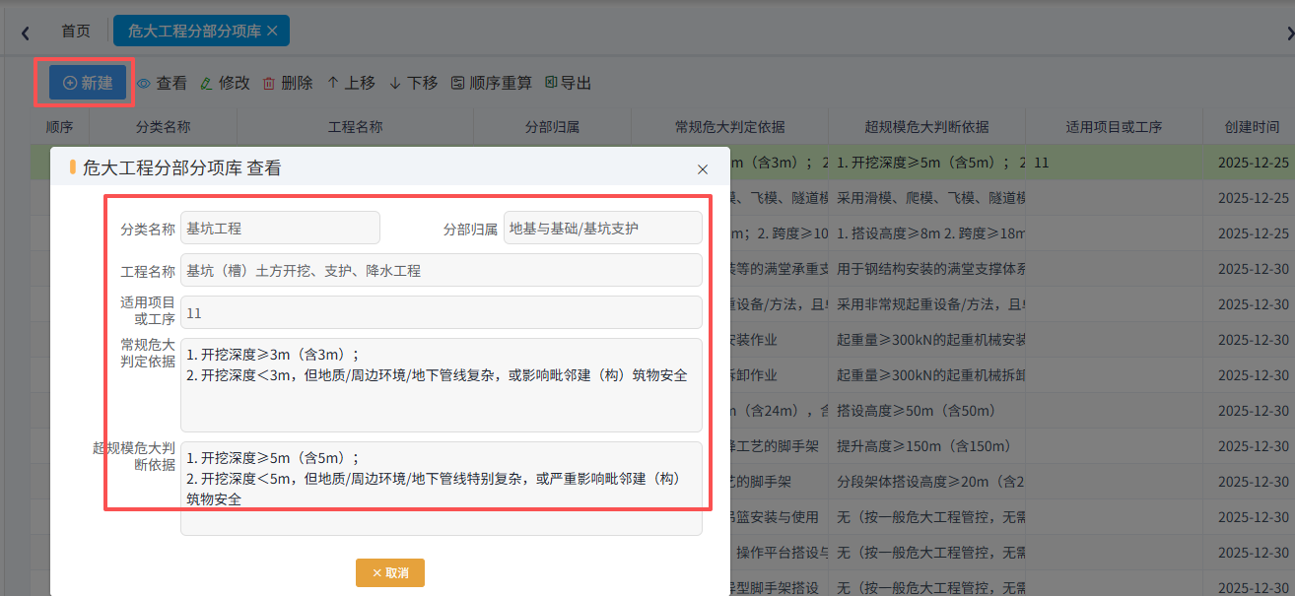Close the 危大工程分部分项库 tab
The image size is (1295, 596).
tap(273, 32)
